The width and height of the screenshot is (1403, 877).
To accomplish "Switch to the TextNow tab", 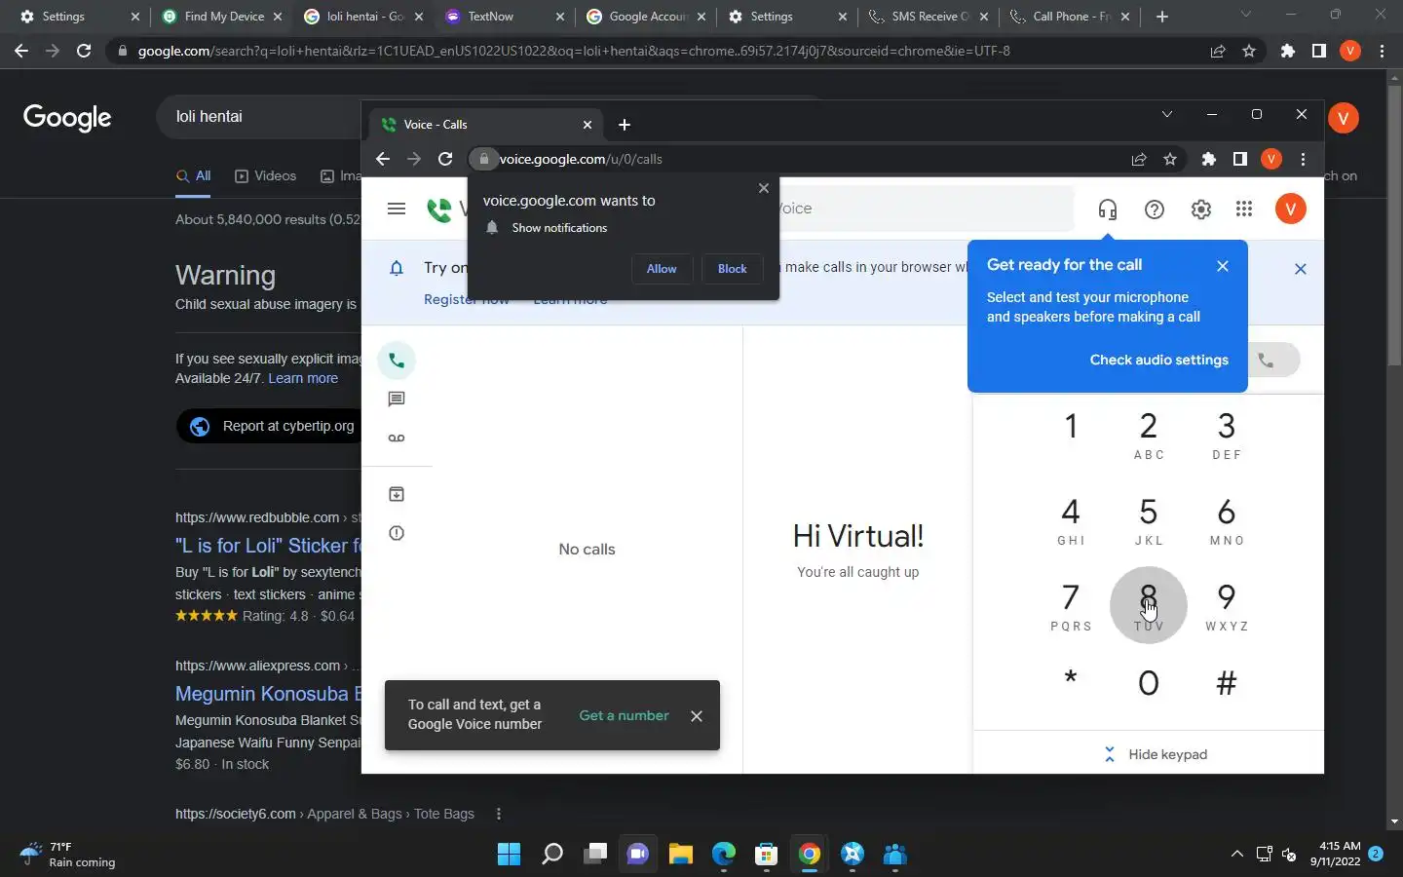I will 505,17.
